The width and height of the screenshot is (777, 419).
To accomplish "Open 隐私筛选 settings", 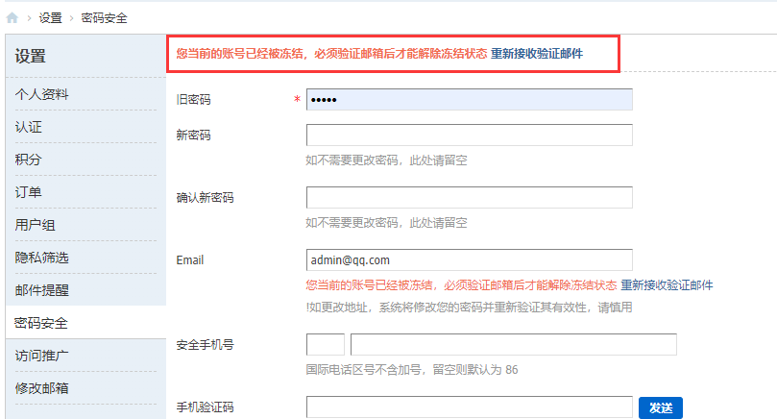I will click(x=41, y=258).
